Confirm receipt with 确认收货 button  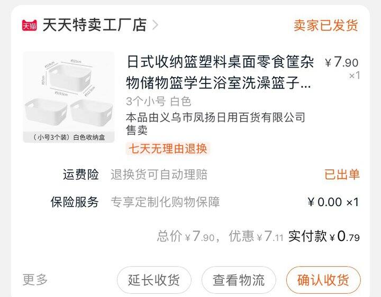click(323, 280)
